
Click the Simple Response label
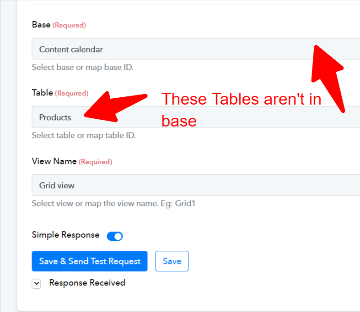pos(66,235)
